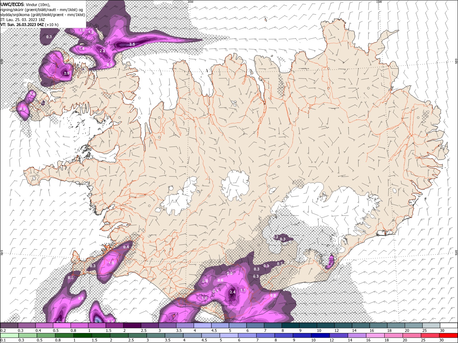This screenshot has width=458, height=343.
Task: Select the light pink 16–18 swatch in lower legend
Action: [x=375, y=335]
